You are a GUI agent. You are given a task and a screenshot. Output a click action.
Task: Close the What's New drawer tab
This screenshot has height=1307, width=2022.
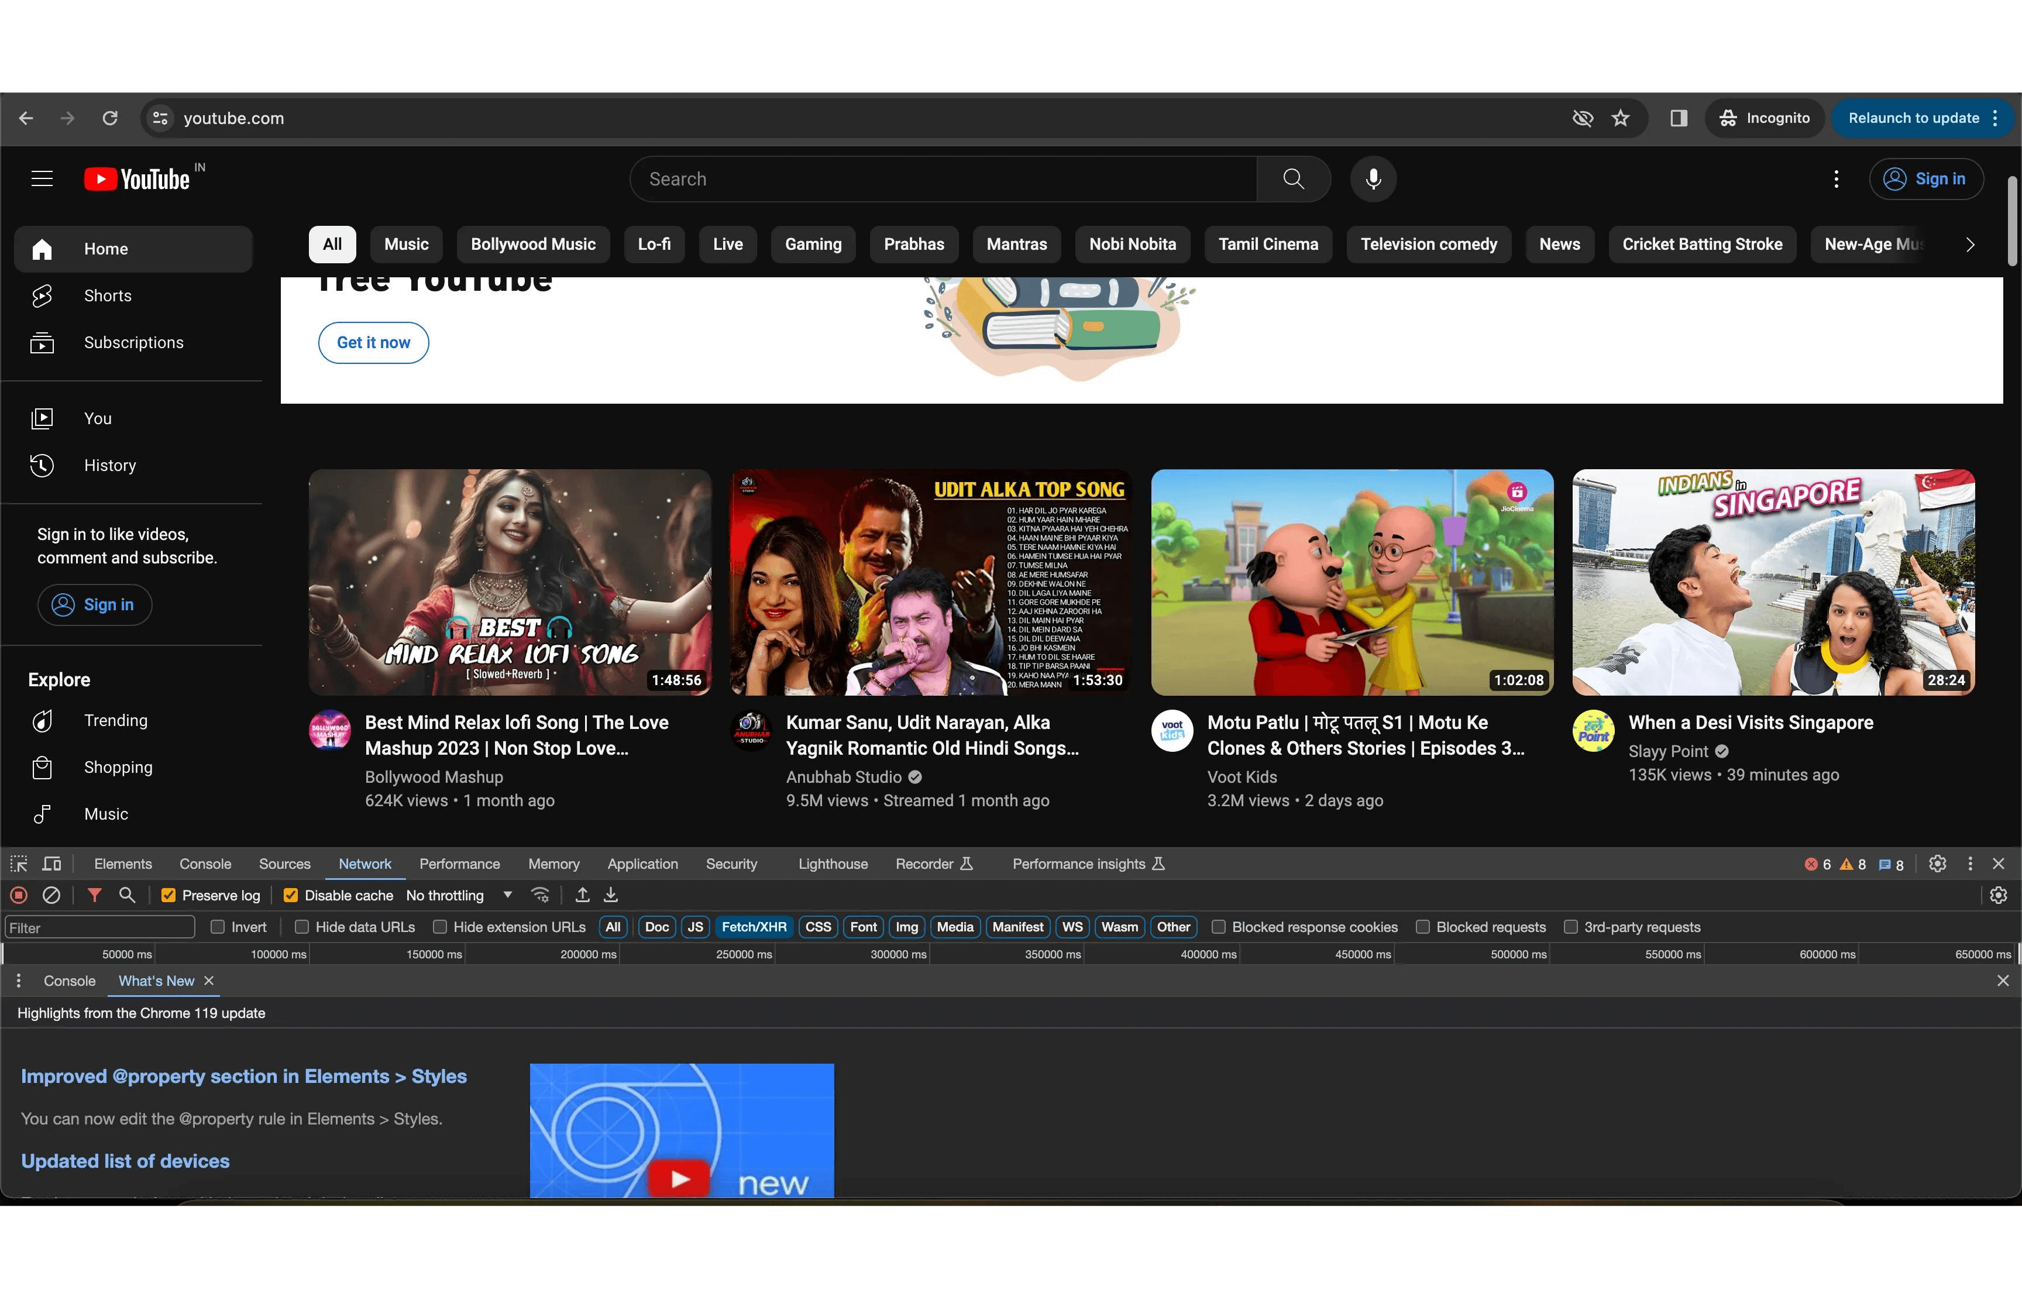(209, 981)
